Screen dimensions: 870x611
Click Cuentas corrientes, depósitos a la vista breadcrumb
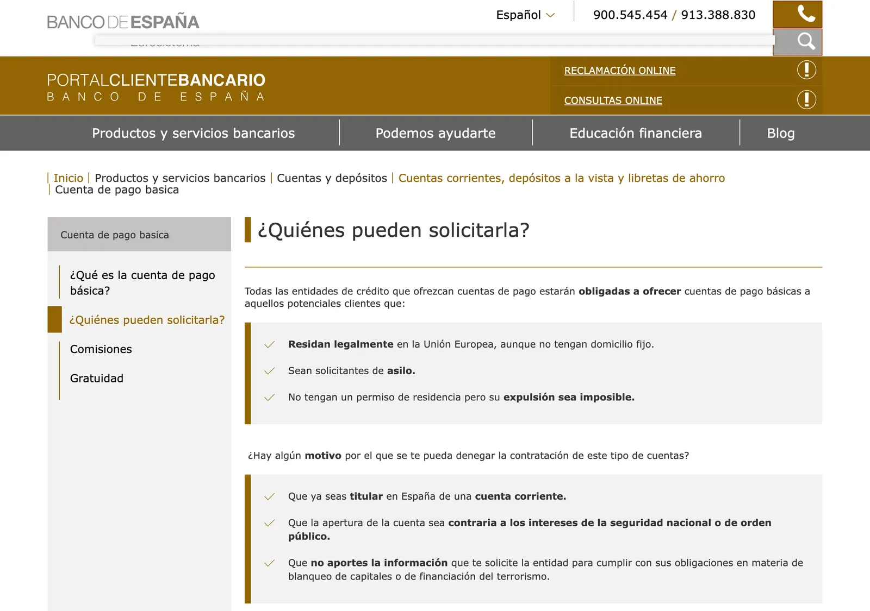(x=562, y=178)
